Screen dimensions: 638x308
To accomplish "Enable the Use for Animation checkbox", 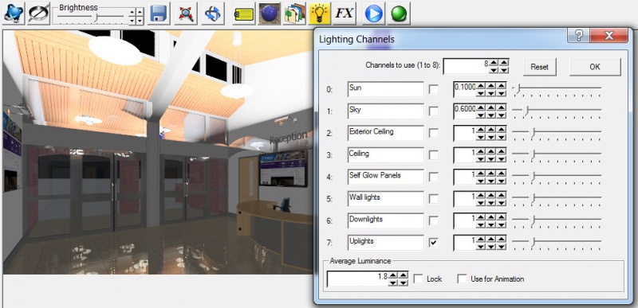I will (x=462, y=279).
